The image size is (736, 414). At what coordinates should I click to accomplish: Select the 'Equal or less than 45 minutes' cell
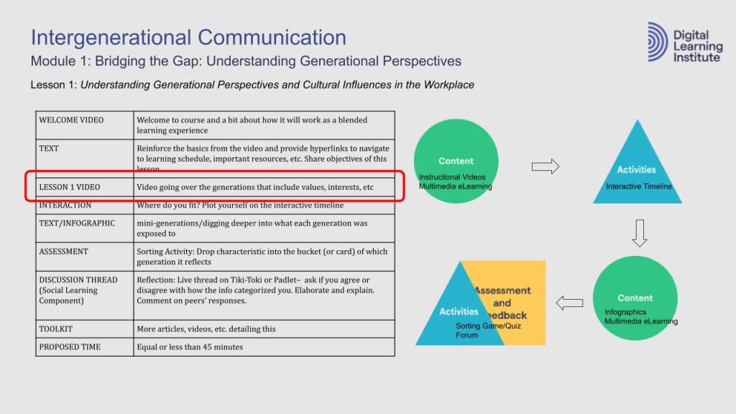tap(264, 347)
